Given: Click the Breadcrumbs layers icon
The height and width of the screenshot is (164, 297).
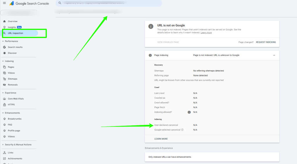Looking at the screenshot, I should (x=5, y=119).
